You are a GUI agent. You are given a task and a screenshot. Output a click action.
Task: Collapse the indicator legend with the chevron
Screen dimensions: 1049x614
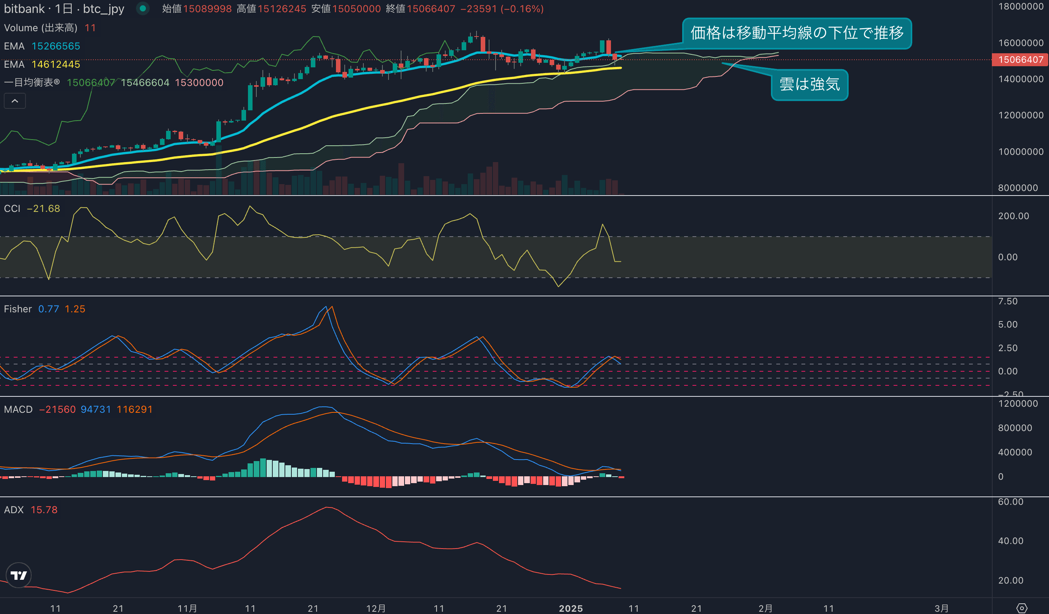14,101
